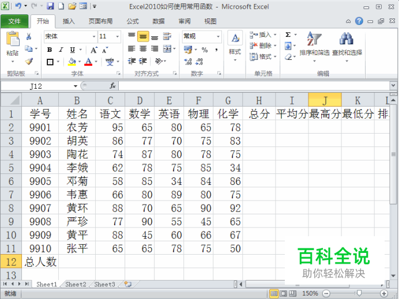Open number format dropdown 常规
The height and width of the screenshot is (299, 399).
218,37
